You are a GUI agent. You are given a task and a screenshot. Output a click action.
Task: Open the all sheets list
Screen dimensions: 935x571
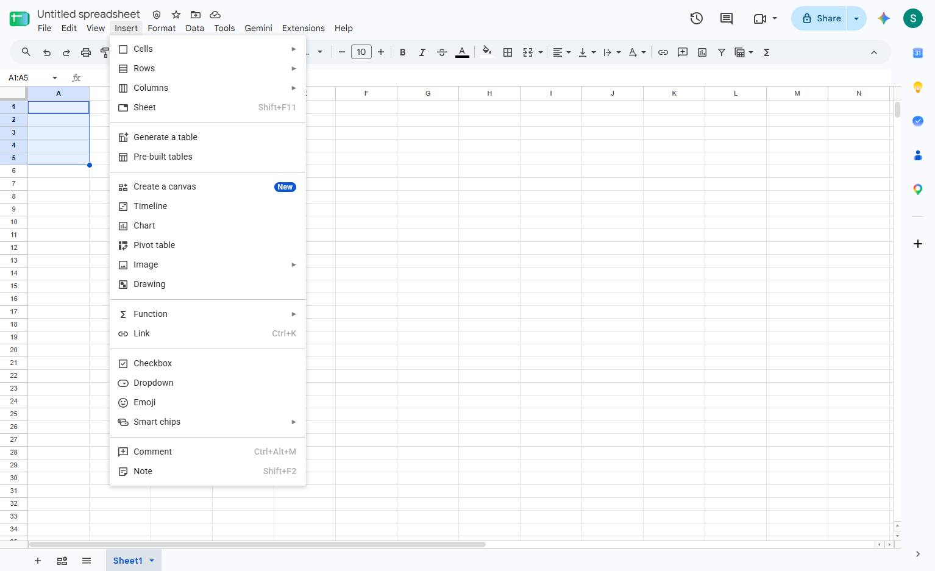pyautogui.click(x=87, y=561)
